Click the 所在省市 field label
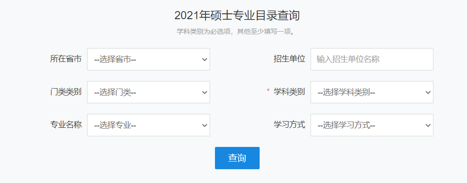 click(66, 59)
